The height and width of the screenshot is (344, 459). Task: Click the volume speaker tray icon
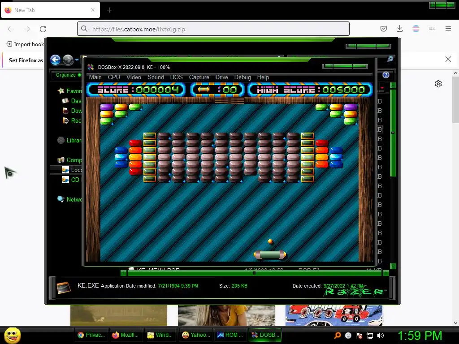[x=381, y=335]
